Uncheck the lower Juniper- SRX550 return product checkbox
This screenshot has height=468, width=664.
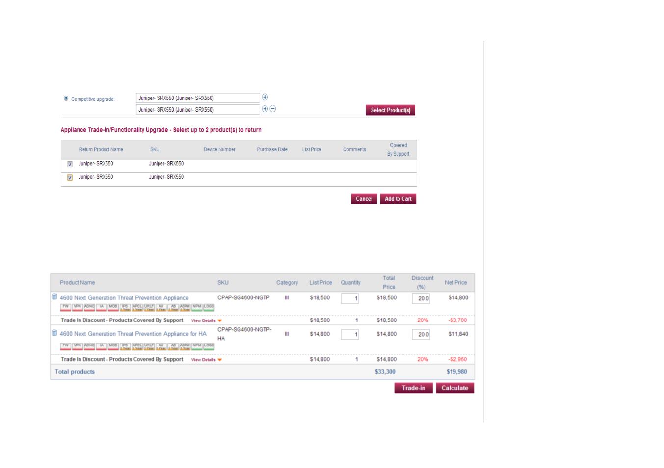click(70, 177)
